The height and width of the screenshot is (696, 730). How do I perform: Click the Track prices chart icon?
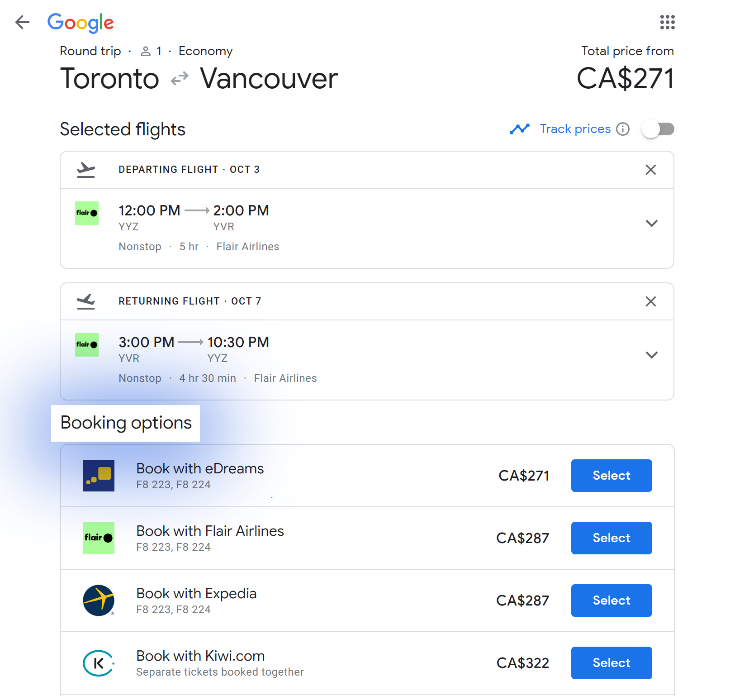[x=519, y=129]
